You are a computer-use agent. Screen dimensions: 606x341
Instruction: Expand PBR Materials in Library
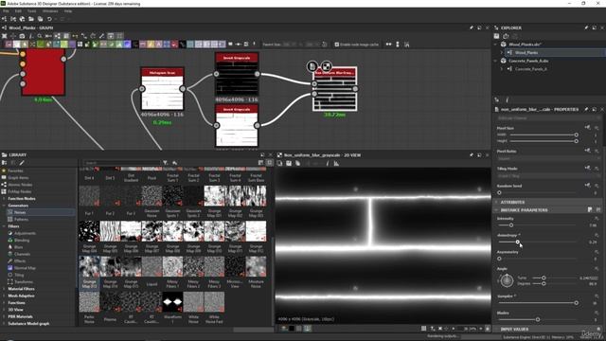(x=4, y=316)
